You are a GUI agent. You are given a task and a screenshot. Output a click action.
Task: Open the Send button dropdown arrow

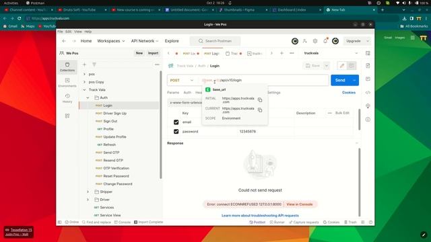point(354,80)
